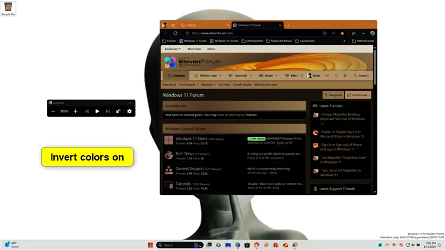Open Forums favorites folder
This screenshot has width=445, height=250.
169,41
